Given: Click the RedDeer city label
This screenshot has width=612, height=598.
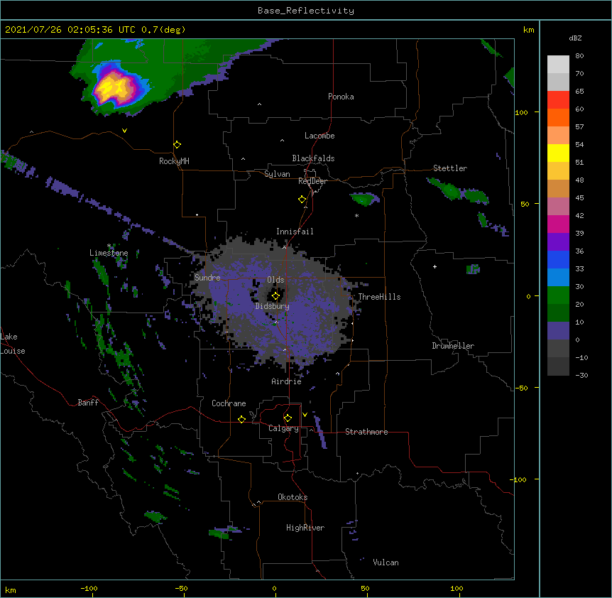Looking at the screenshot, I should click(x=312, y=181).
